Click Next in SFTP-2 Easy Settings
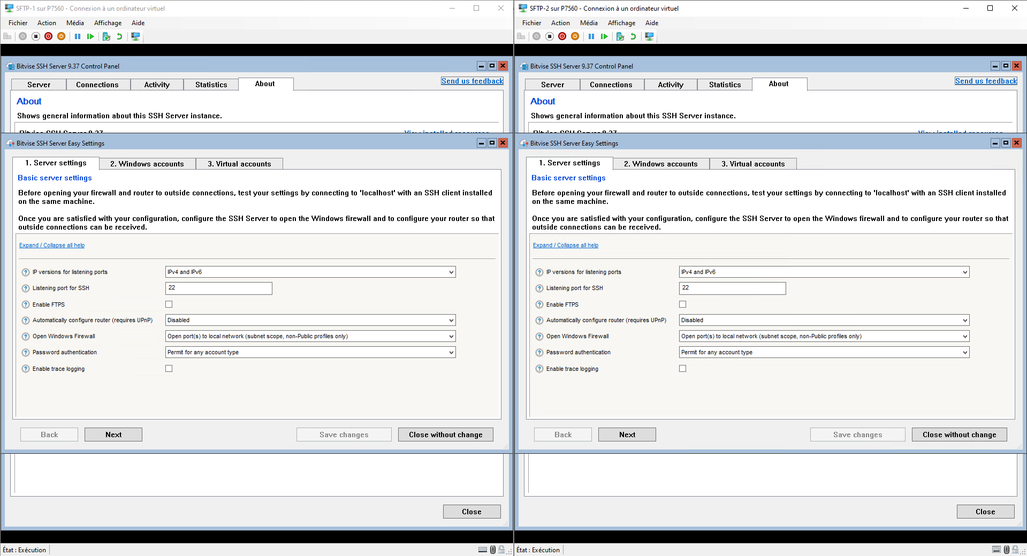Image resolution: width=1027 pixels, height=556 pixels. tap(627, 435)
